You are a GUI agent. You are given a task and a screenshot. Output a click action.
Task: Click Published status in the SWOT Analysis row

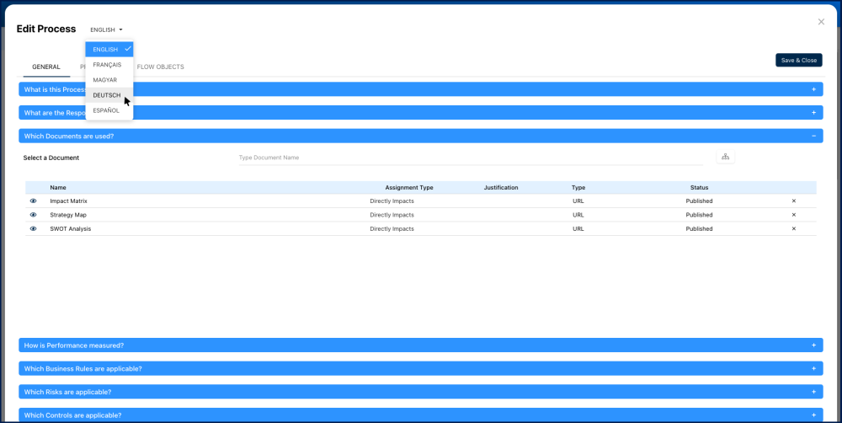(699, 229)
